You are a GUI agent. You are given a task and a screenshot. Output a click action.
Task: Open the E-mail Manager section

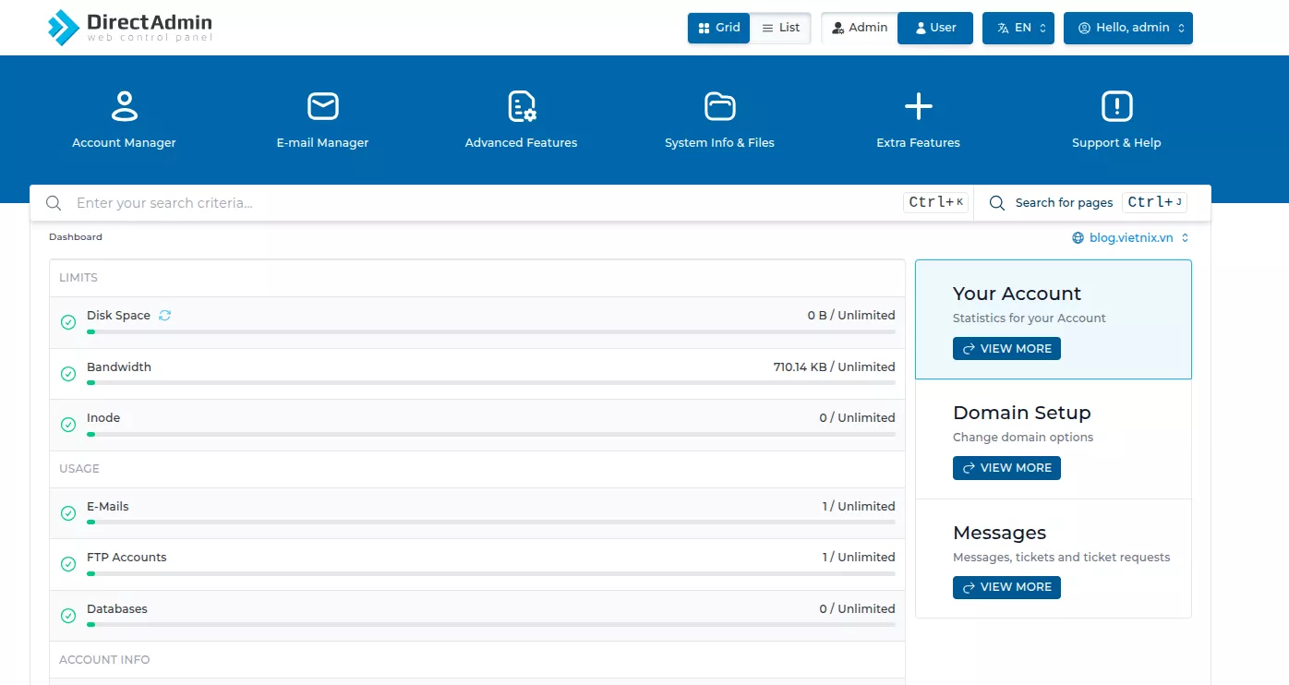click(322, 118)
